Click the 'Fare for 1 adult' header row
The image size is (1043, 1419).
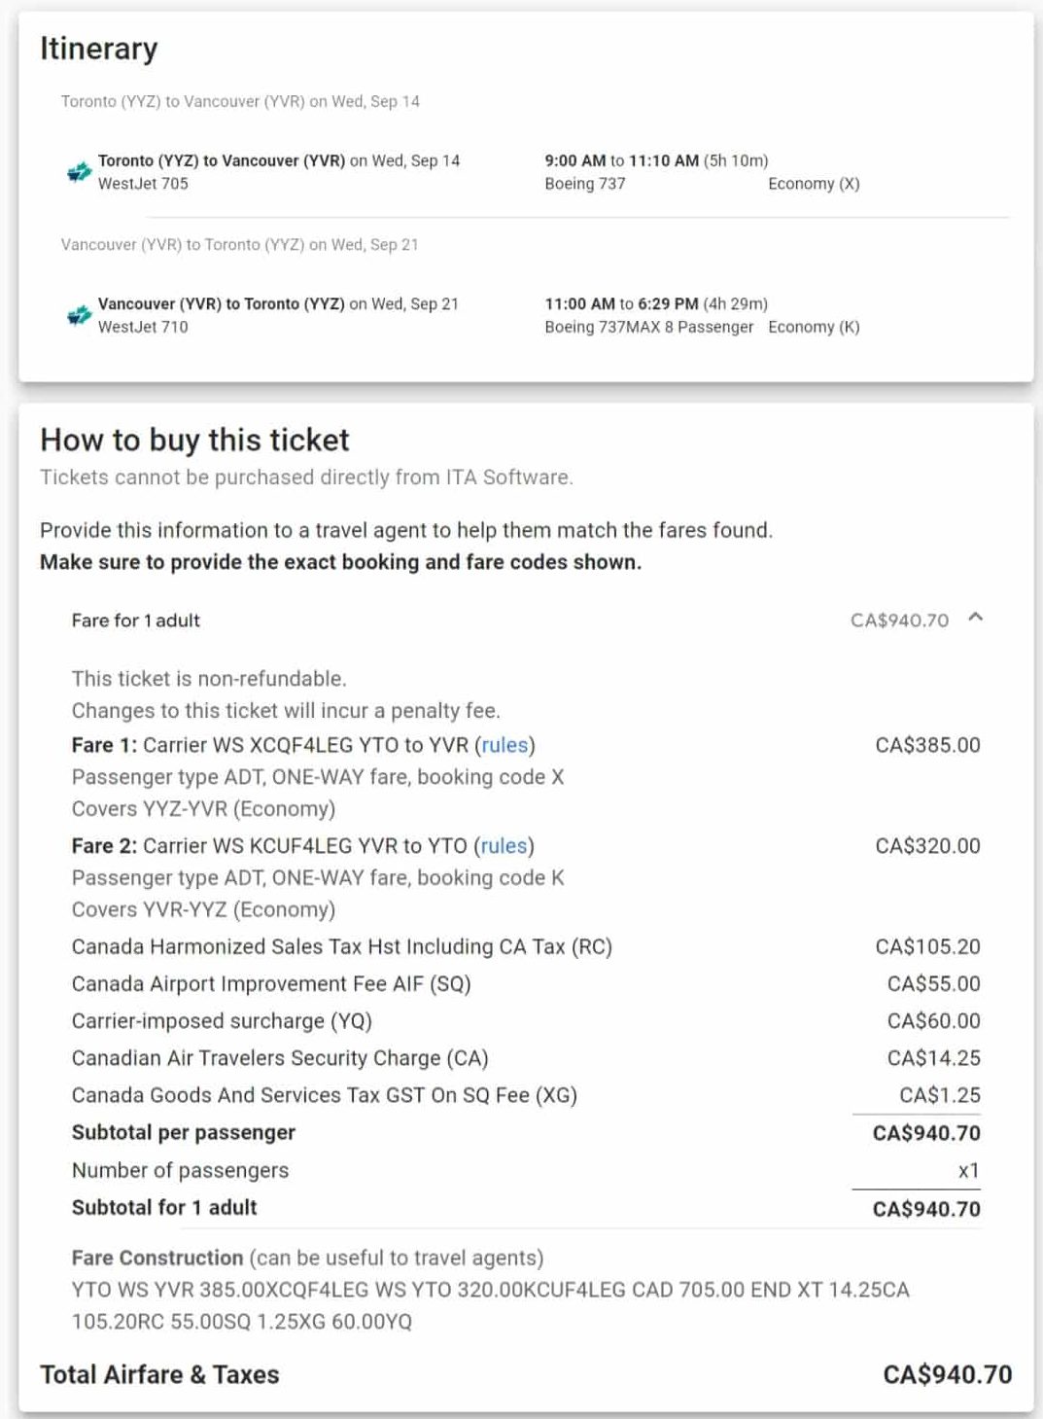[136, 621]
